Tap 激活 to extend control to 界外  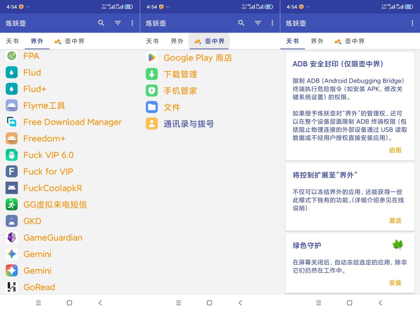[395, 221]
